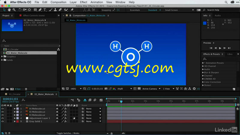Open the Effect menu
This screenshot has width=240, height=135.
(x=83, y=2)
